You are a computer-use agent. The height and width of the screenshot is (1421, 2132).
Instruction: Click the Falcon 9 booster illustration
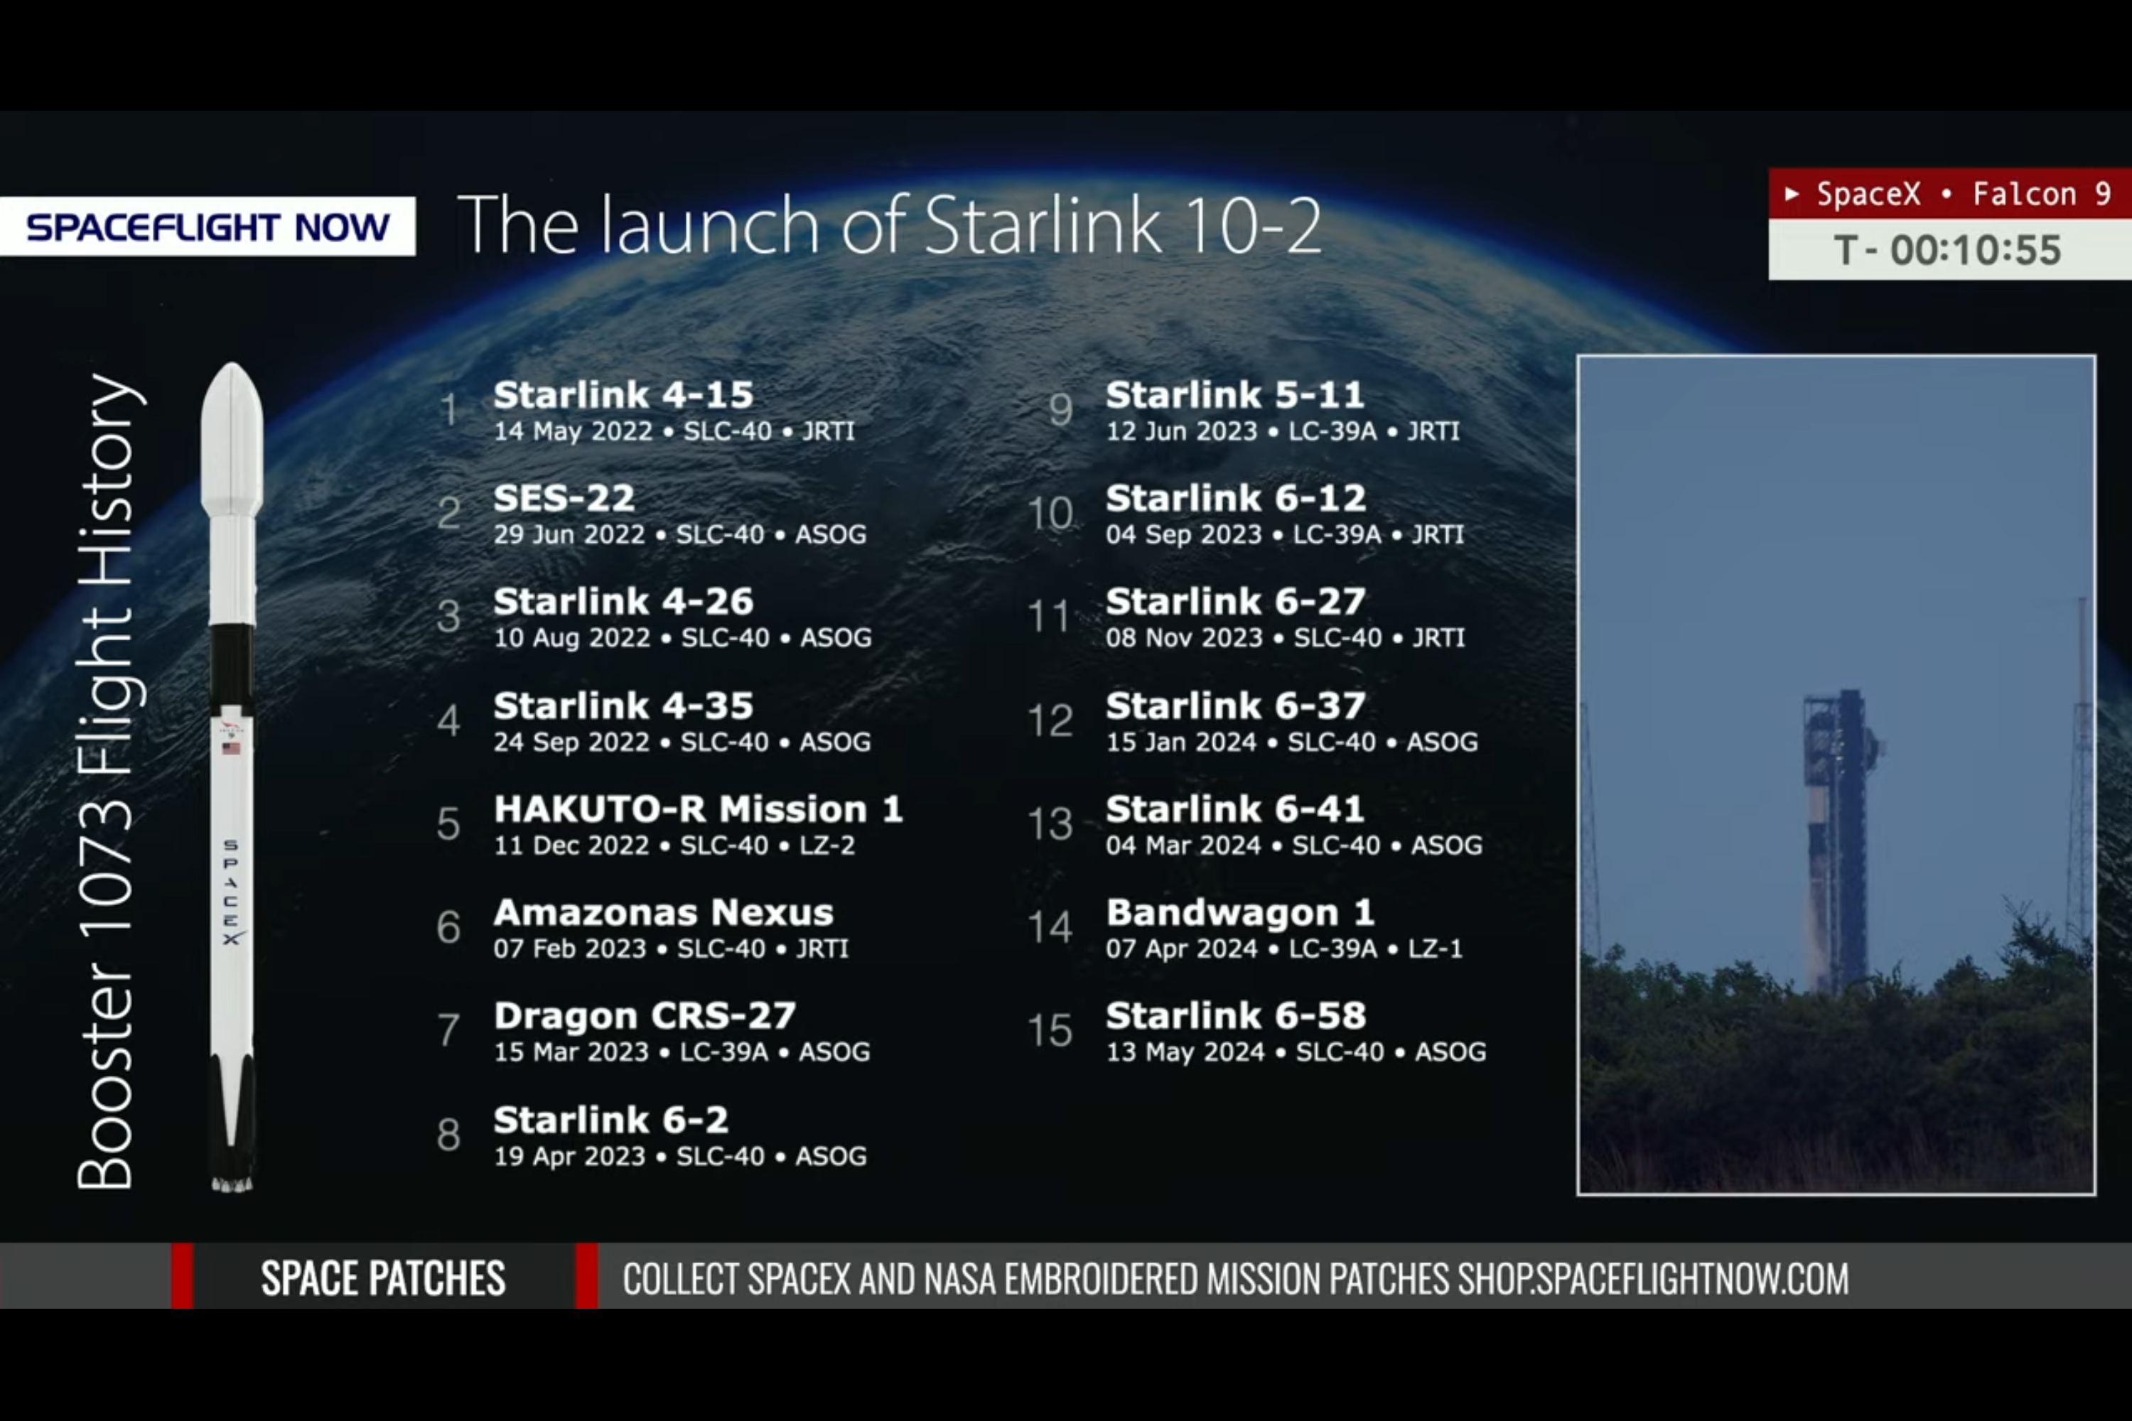(x=232, y=777)
